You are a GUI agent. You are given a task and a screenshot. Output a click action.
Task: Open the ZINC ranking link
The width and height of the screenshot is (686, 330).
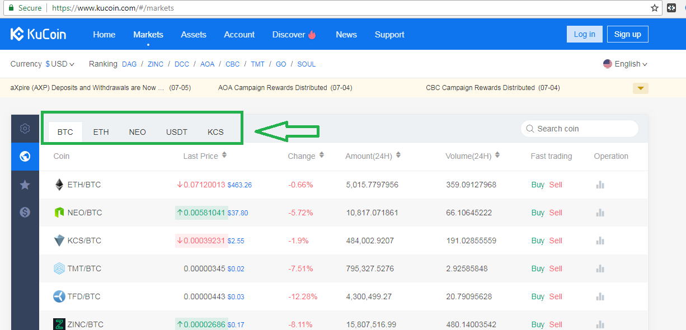[156, 64]
